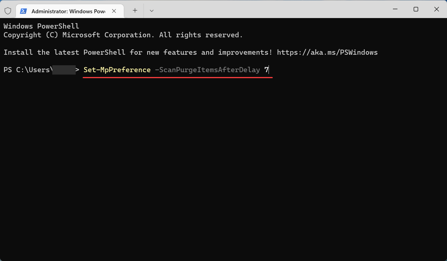This screenshot has height=261, width=447.
Task: Select the Administrator: Windows PowerShell tab title
Action: click(x=68, y=11)
